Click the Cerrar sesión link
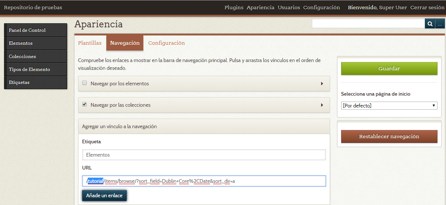The height and width of the screenshot is (205, 446). (426, 7)
